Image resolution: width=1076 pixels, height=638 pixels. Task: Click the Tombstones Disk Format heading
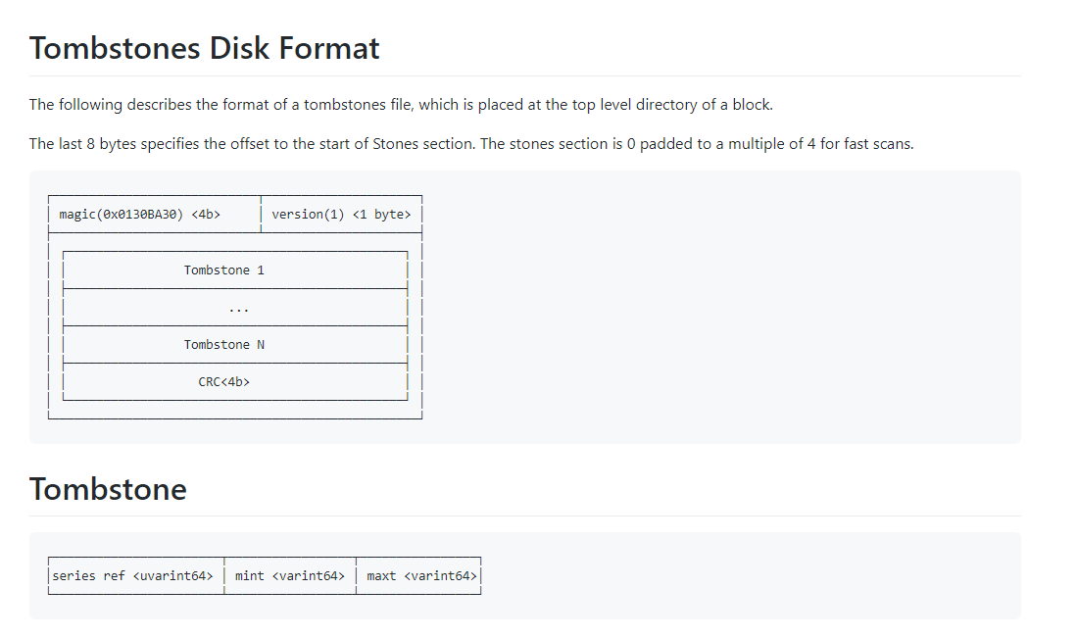coord(204,49)
